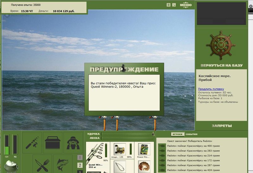This screenshot has height=173, width=253.
Task: Click the reel durability bar showing 99%
Action: [131, 149]
